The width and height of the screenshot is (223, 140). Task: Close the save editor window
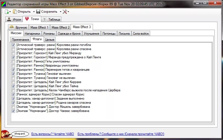[215, 3]
